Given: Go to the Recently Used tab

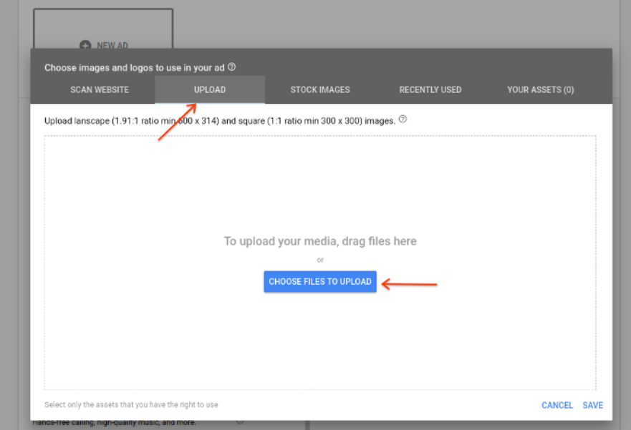Looking at the screenshot, I should (x=430, y=89).
